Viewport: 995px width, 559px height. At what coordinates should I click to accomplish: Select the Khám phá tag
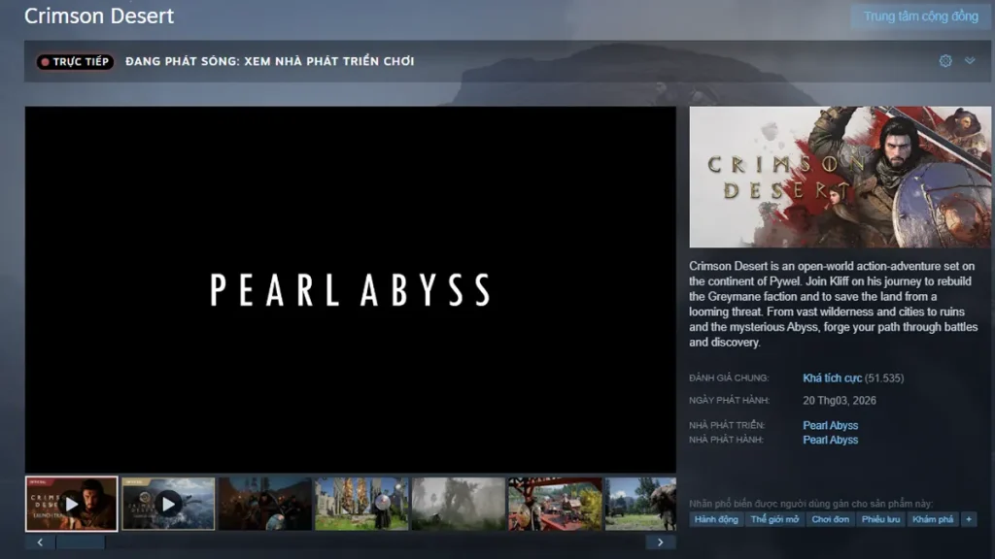932,520
